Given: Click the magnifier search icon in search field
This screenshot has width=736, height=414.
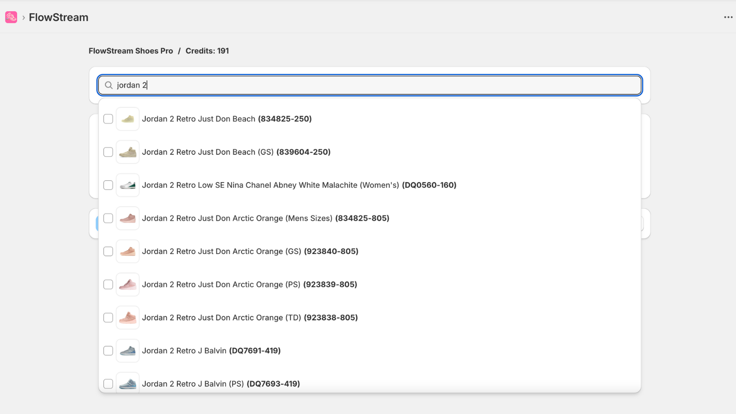Looking at the screenshot, I should (x=109, y=85).
